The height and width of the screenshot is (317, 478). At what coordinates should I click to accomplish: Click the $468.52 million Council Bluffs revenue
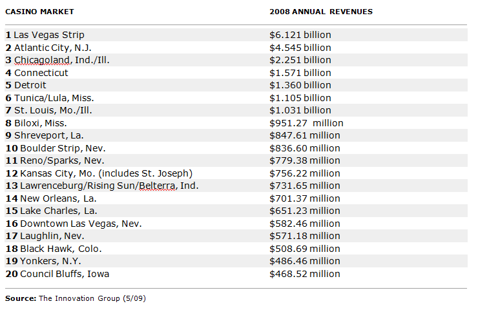tap(304, 274)
